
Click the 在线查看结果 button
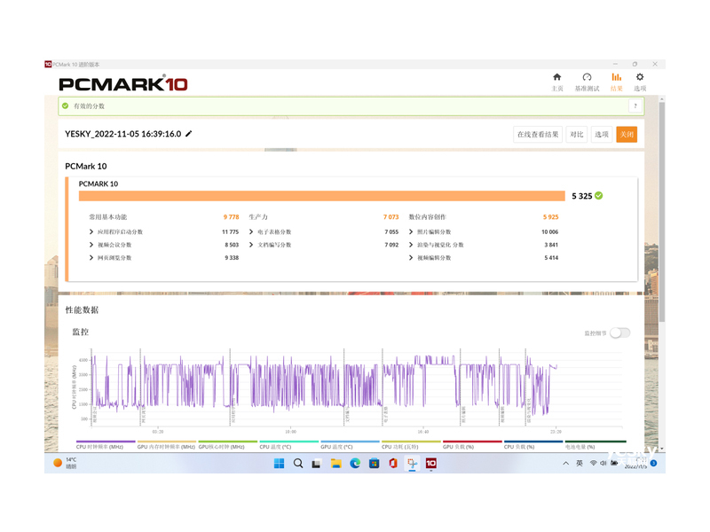click(538, 135)
